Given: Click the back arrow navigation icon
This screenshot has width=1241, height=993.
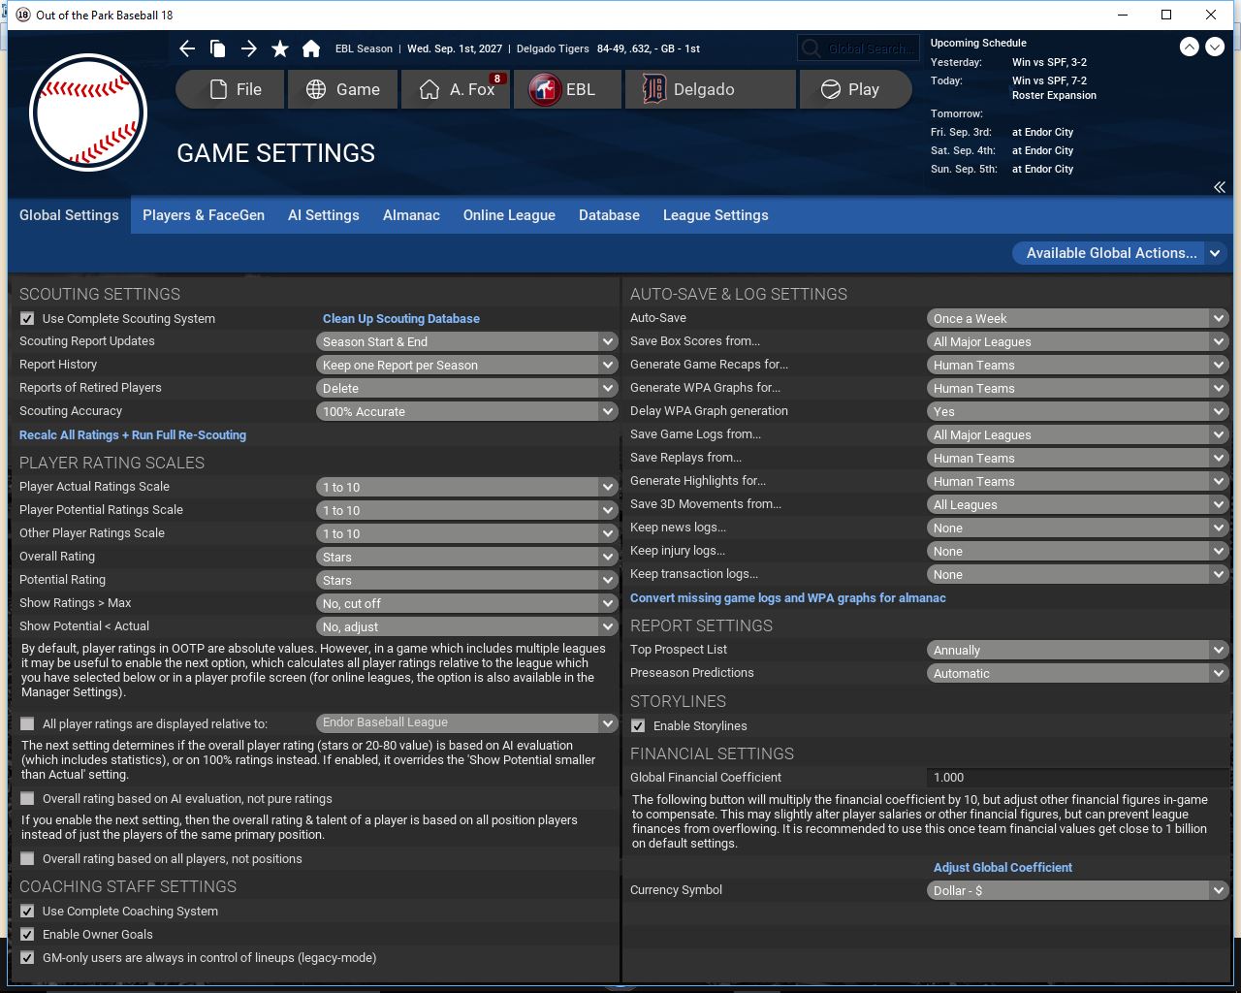Looking at the screenshot, I should click(187, 48).
